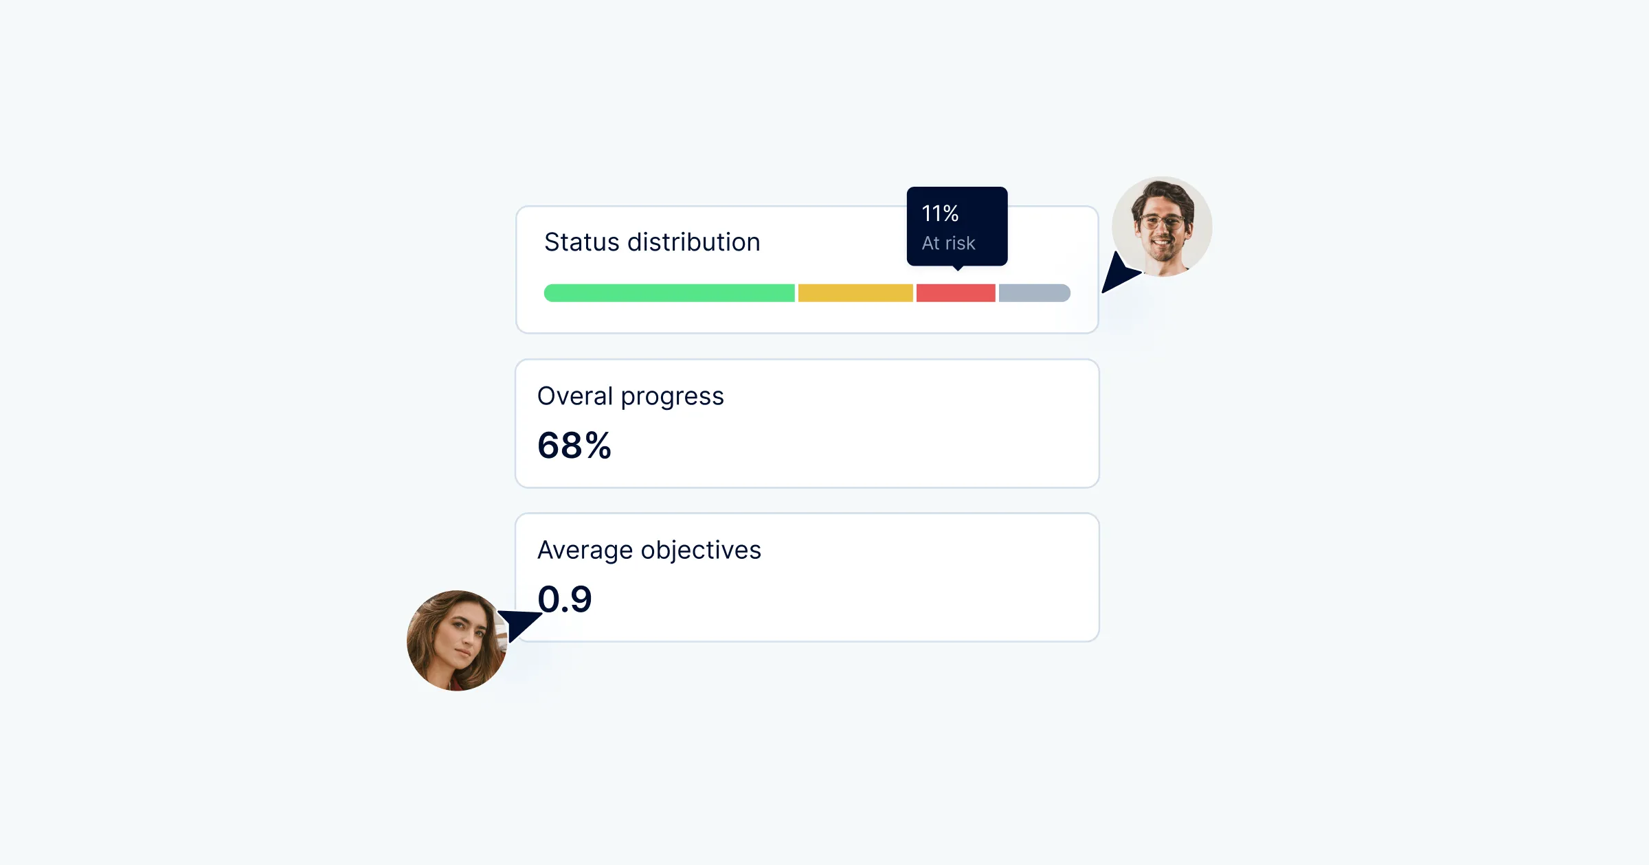Viewport: 1649px width, 865px height.
Task: Click the dark cursor arrow beside man's avatar
Action: click(1117, 274)
